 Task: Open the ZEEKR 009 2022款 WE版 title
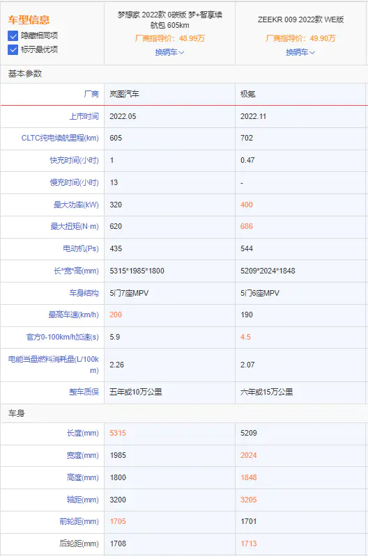300,20
